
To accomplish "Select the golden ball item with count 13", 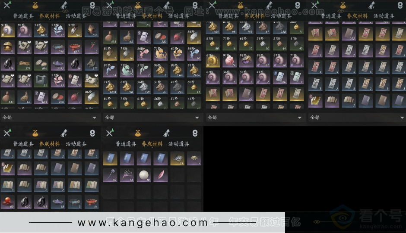I will click(x=7, y=47).
